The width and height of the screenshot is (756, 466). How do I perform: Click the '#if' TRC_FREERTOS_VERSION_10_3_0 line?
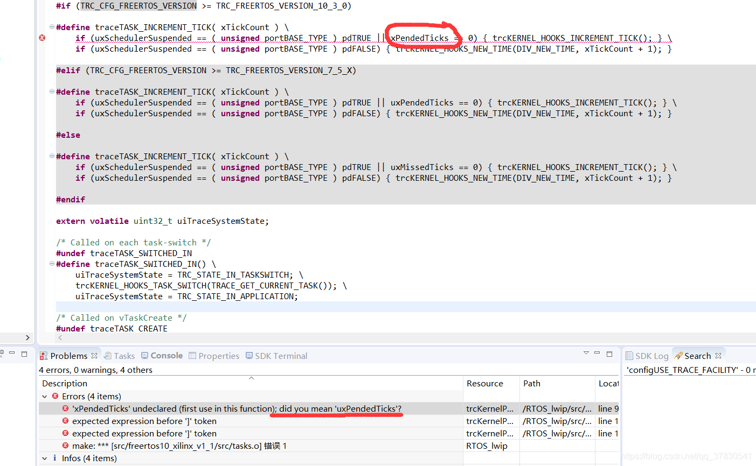click(204, 5)
